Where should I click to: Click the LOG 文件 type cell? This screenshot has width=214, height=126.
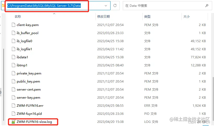151,122
